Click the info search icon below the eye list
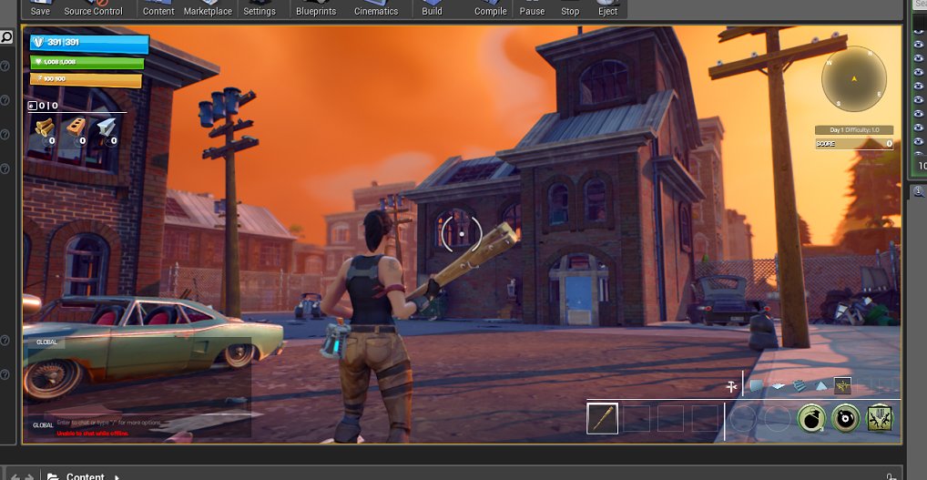Image resolution: width=927 pixels, height=480 pixels. click(x=918, y=190)
